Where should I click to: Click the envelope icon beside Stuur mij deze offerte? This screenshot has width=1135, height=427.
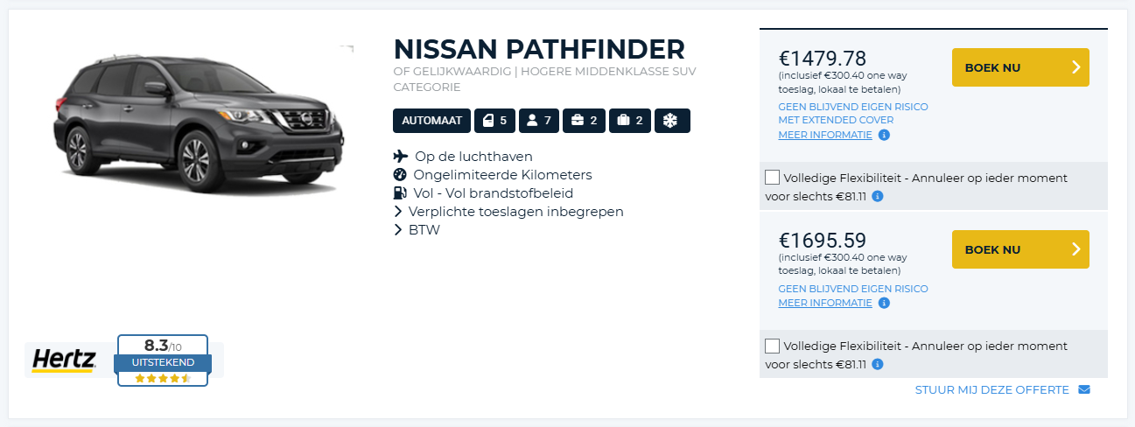click(x=1084, y=389)
